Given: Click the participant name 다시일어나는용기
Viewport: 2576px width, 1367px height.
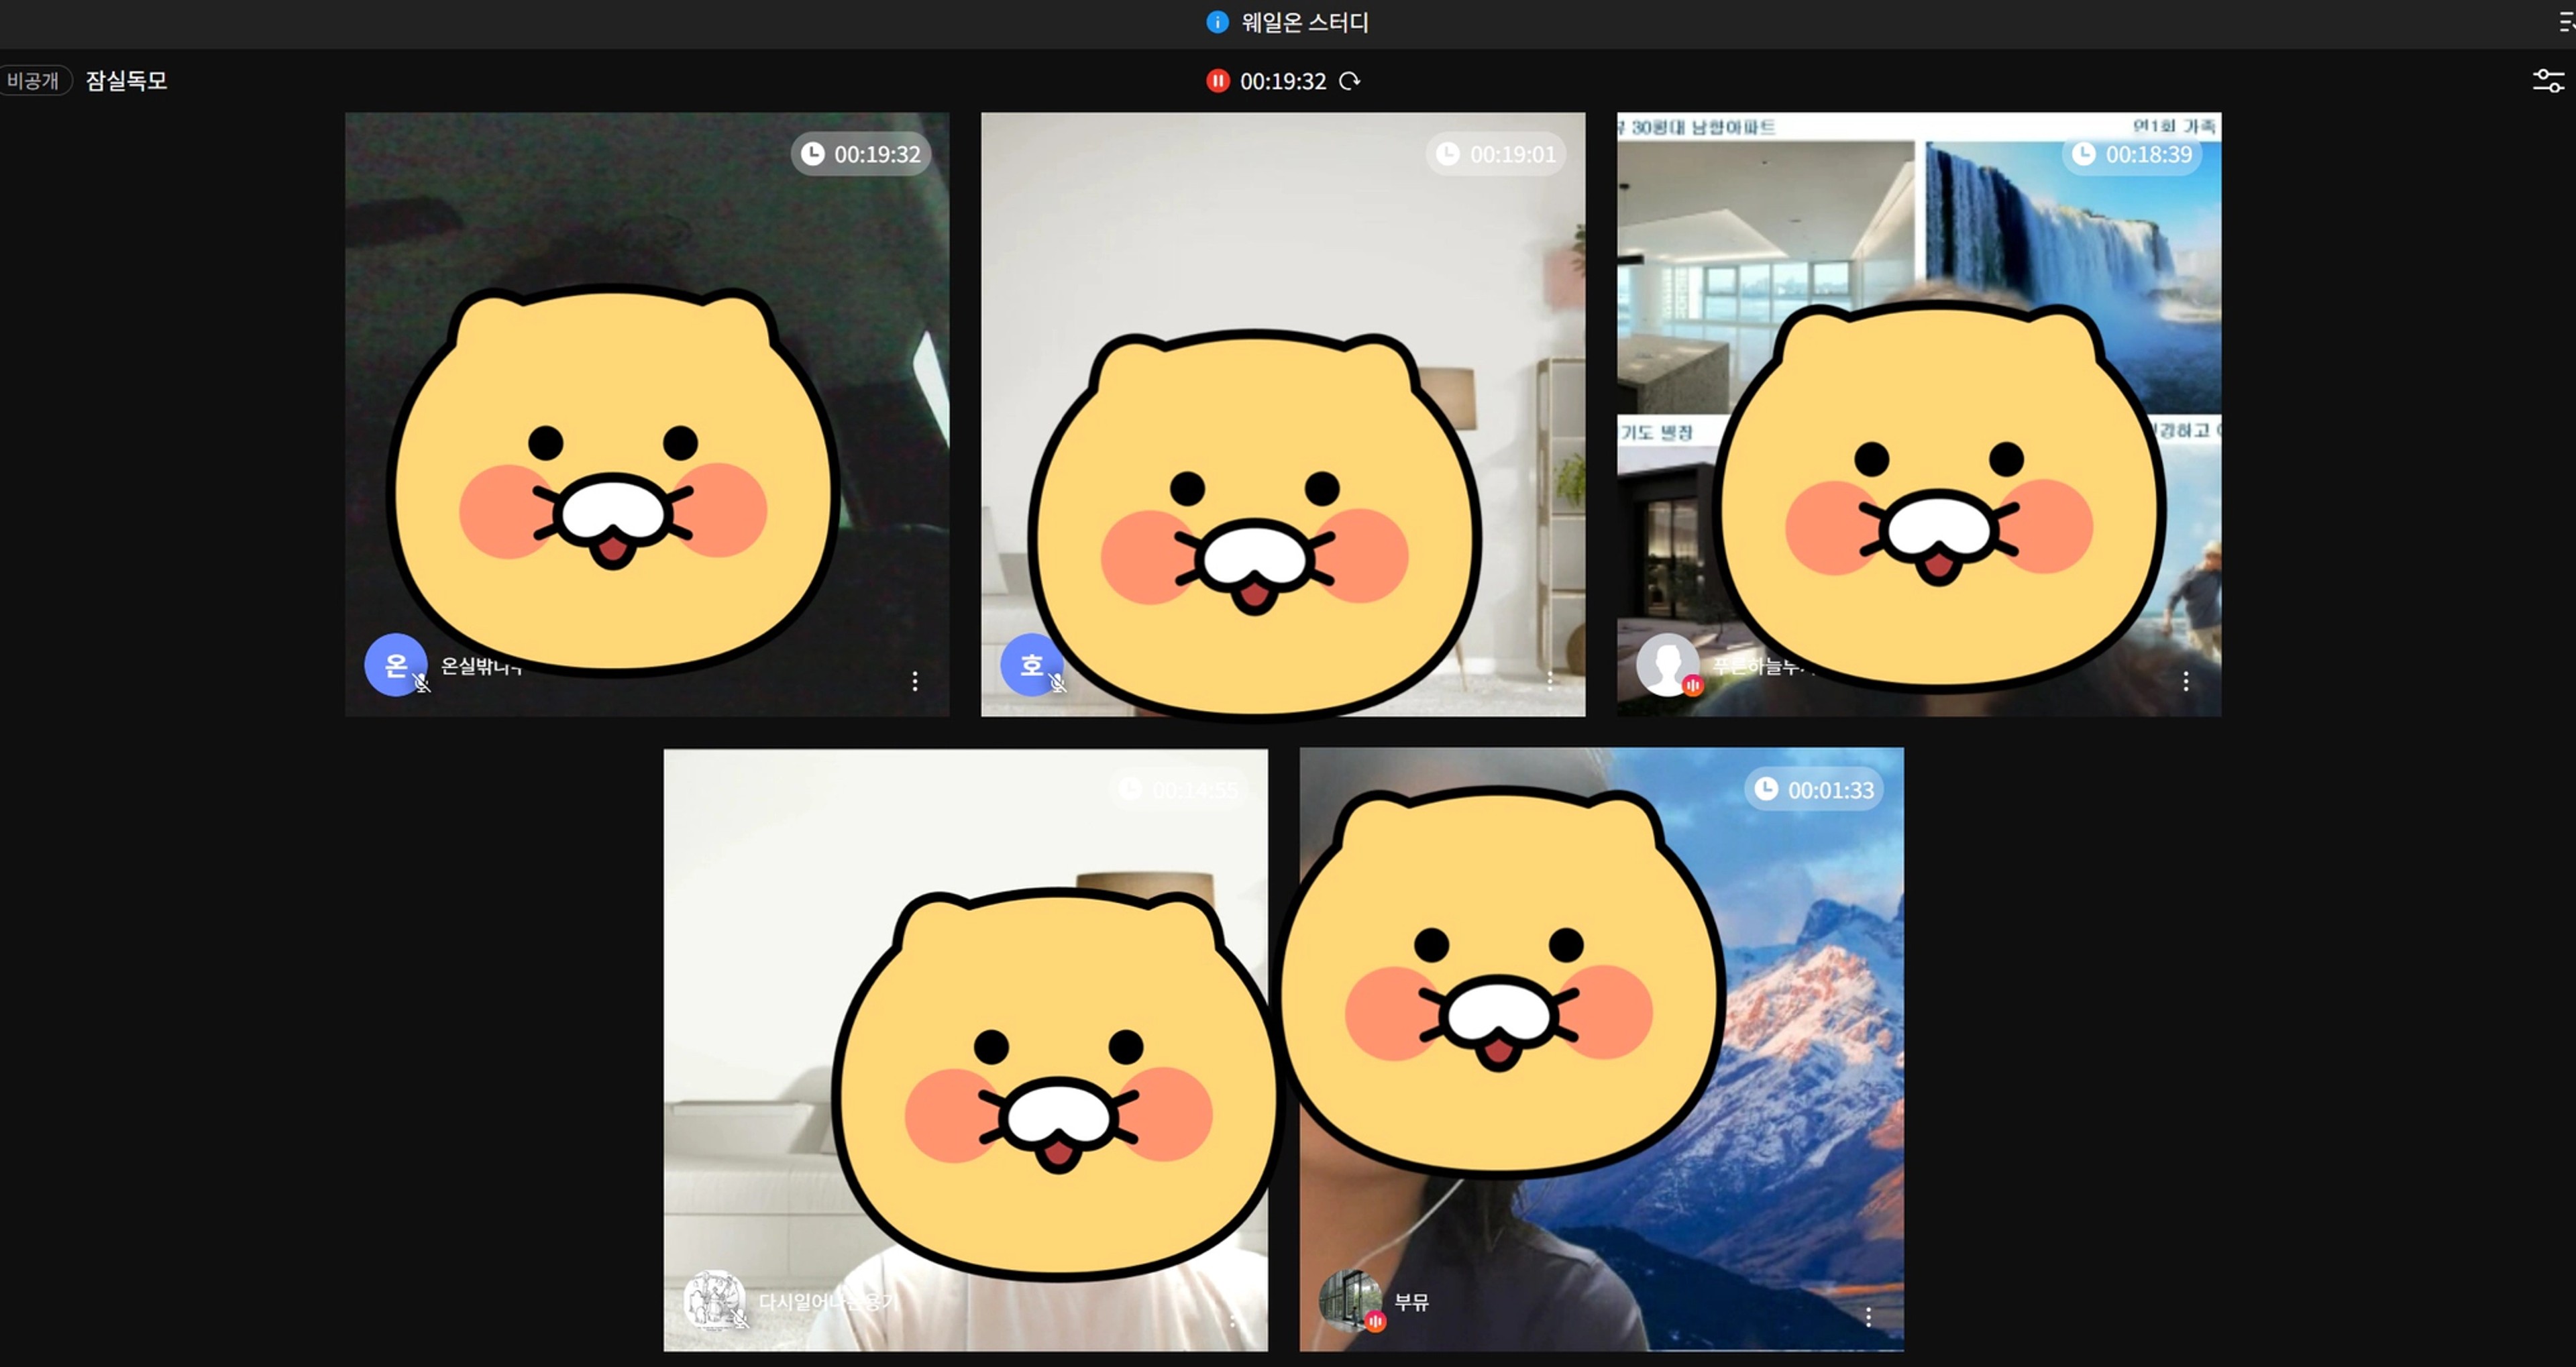Looking at the screenshot, I should [828, 1302].
